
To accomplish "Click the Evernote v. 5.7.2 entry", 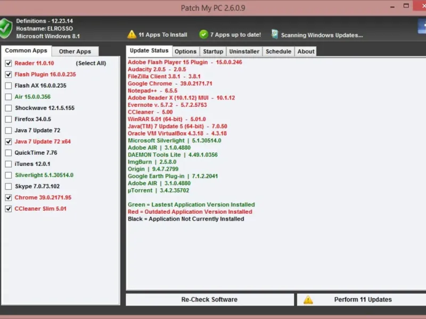I will click(167, 105).
